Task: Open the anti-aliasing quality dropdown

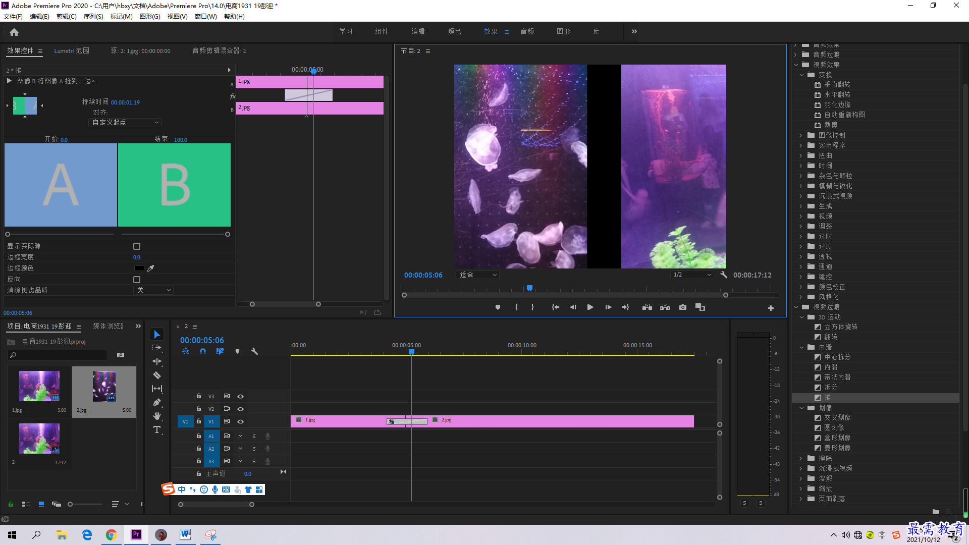Action: [x=153, y=290]
